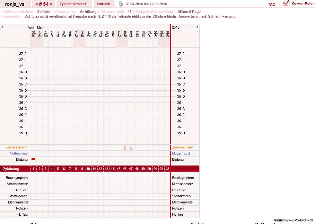Viewport: 315px width, 224px height.
Task: Click the date header 14. Sa
Action: [119, 34]
